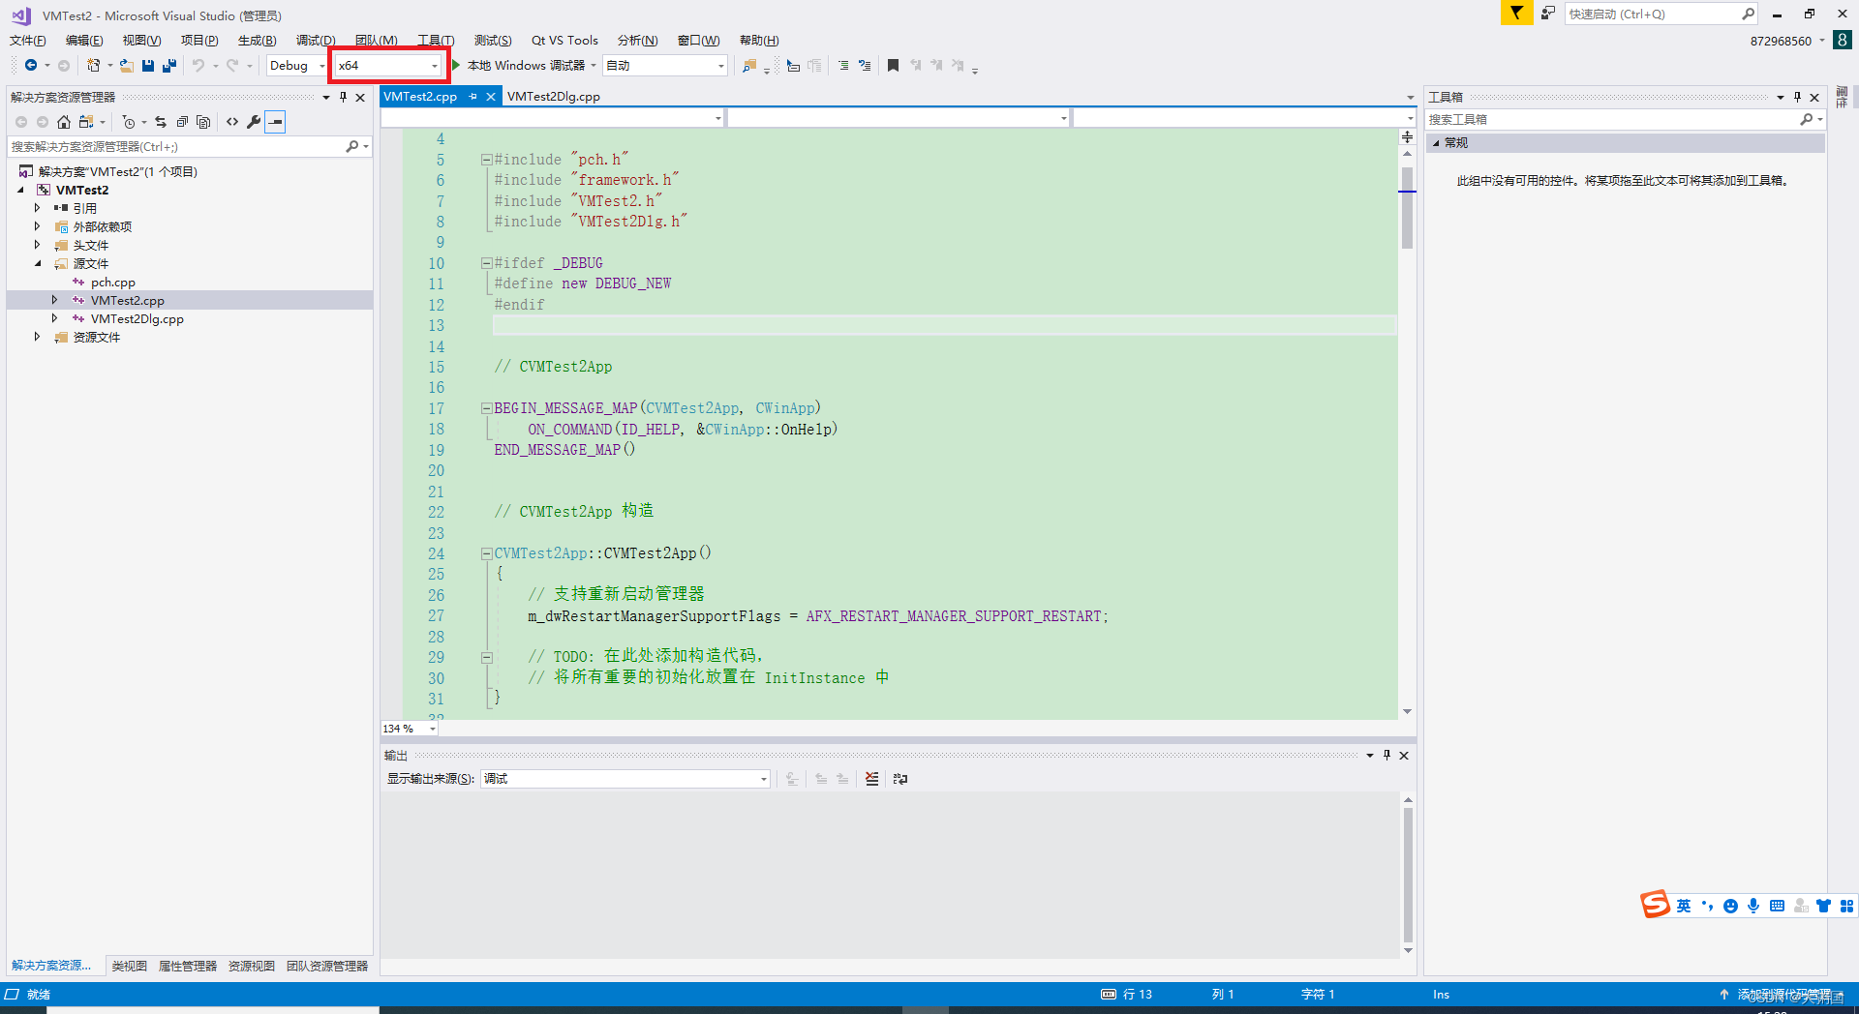Image resolution: width=1859 pixels, height=1014 pixels.
Task: Open the 文件(F) menu
Action: click(x=28, y=40)
